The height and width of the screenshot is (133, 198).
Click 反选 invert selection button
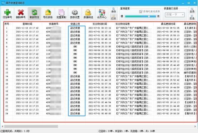click(192, 17)
